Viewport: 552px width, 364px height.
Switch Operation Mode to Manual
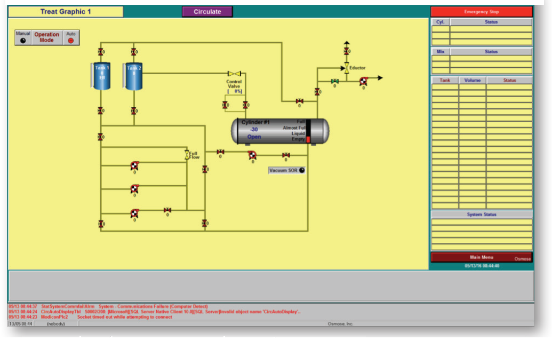click(23, 40)
